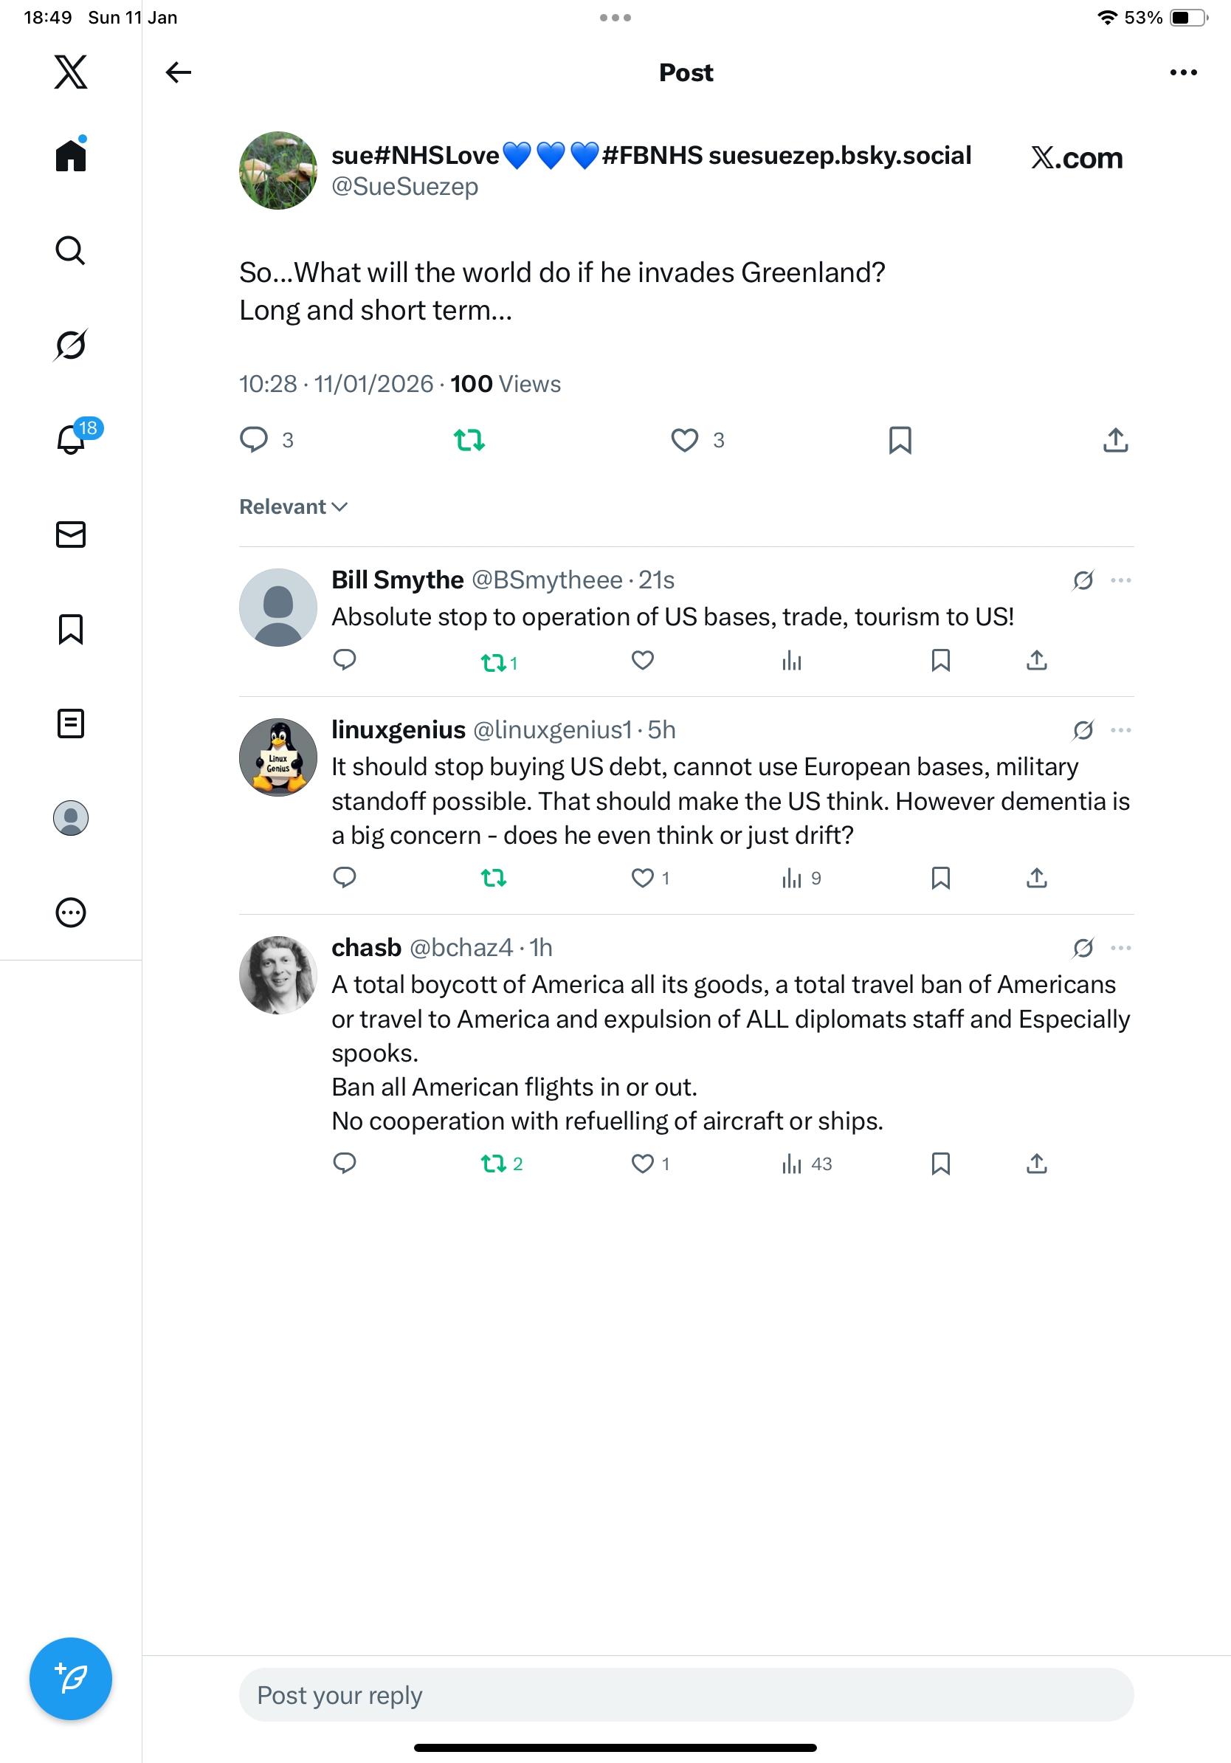The height and width of the screenshot is (1763, 1231).
Task: Open sidebar Bookmarks icon
Action: click(x=71, y=629)
